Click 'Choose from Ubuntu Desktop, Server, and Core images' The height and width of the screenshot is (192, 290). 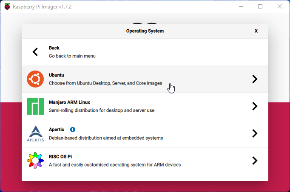click(105, 83)
